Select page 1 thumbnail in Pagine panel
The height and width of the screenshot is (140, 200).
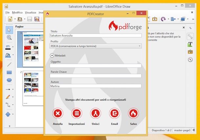click(x=33, y=49)
